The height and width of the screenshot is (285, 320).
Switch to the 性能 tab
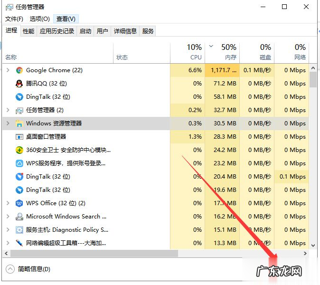coord(28,31)
